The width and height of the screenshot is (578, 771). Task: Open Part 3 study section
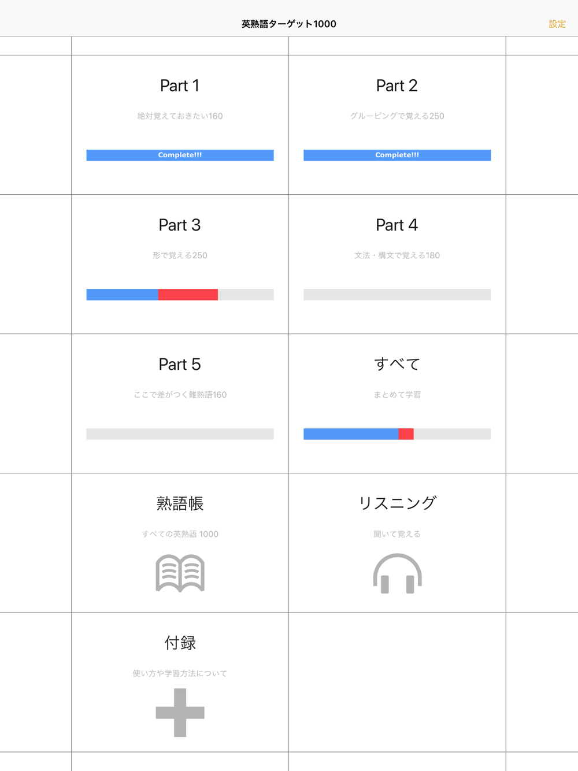[x=180, y=225]
